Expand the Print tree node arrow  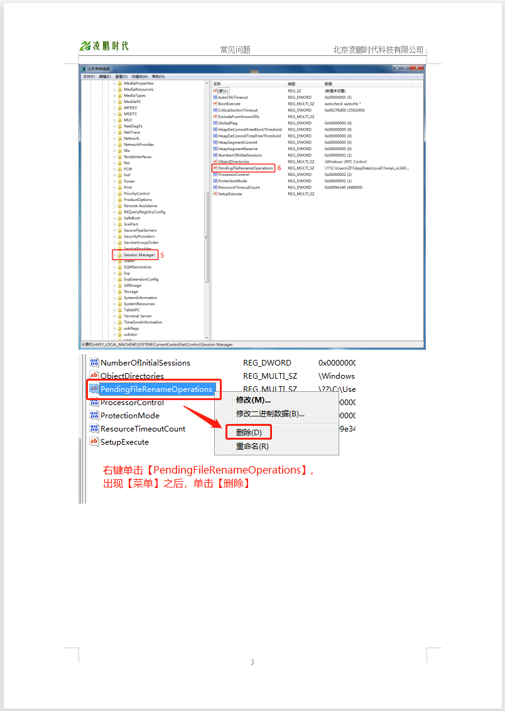pyautogui.click(x=114, y=187)
